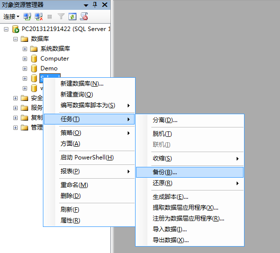Viewport: 280px width, 253px height.
Task: Select the Demo database
Action: 49,68
